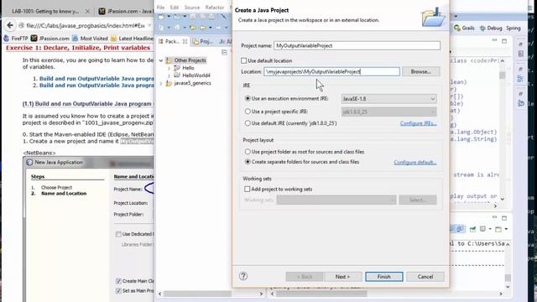Select HelloWorld4 project in tree
The height and width of the screenshot is (302, 537).
tap(196, 75)
